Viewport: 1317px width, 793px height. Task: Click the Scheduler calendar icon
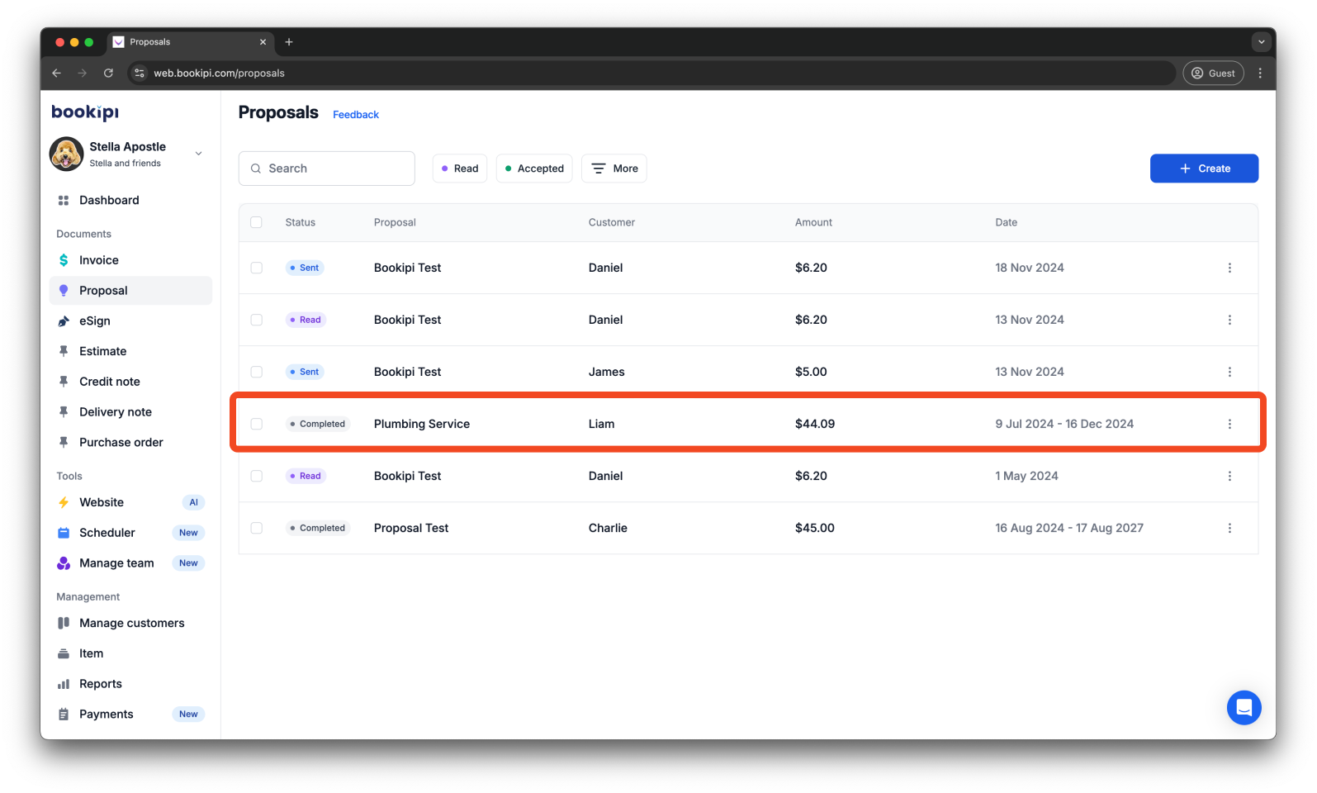[64, 533]
